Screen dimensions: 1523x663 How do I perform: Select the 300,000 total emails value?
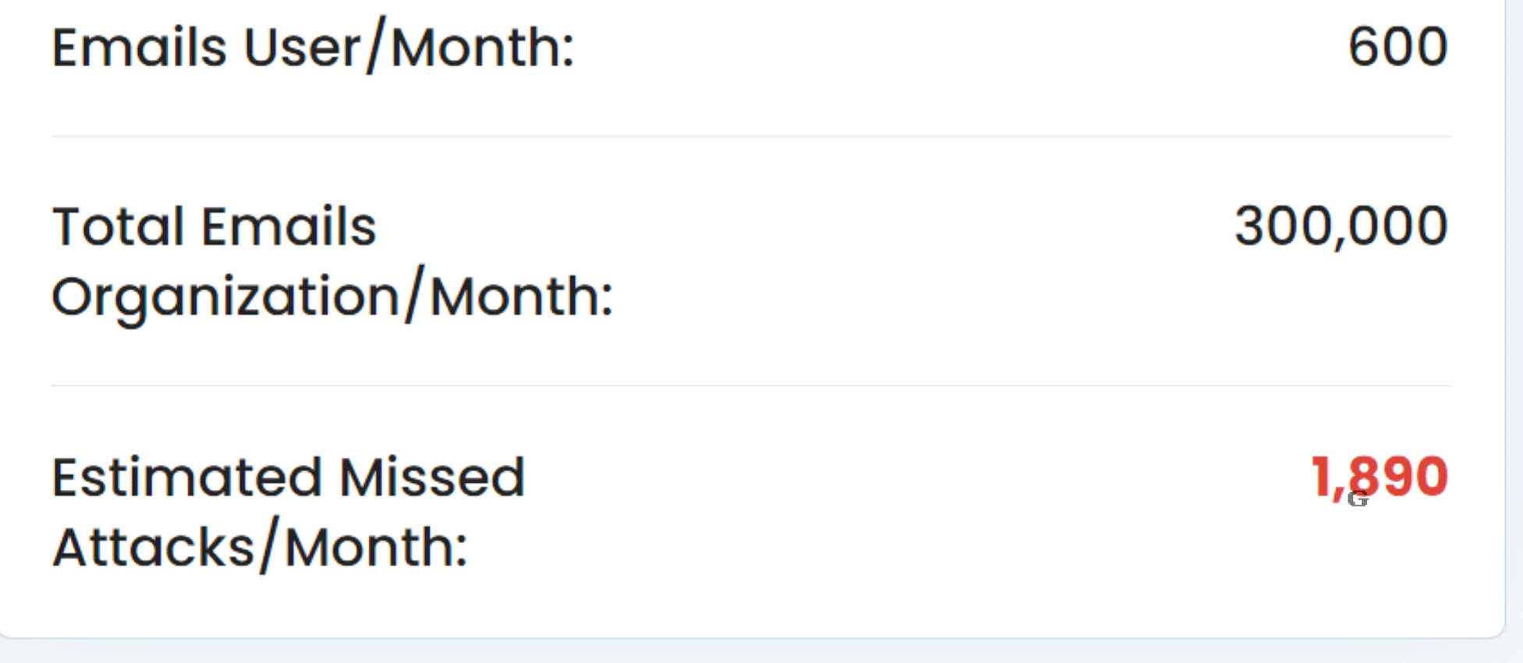point(1340,227)
